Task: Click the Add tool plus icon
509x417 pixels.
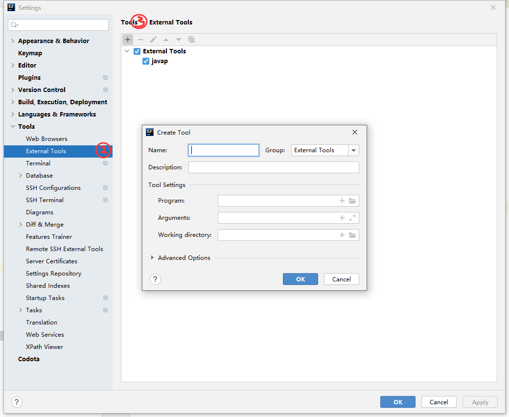Action: 128,40
